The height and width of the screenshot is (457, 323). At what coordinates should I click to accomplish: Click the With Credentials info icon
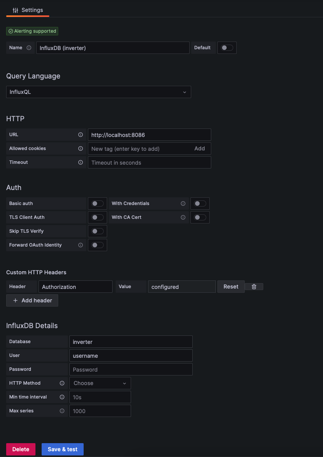click(x=183, y=203)
